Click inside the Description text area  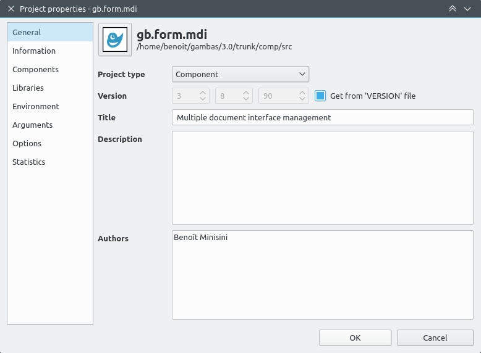click(x=323, y=178)
